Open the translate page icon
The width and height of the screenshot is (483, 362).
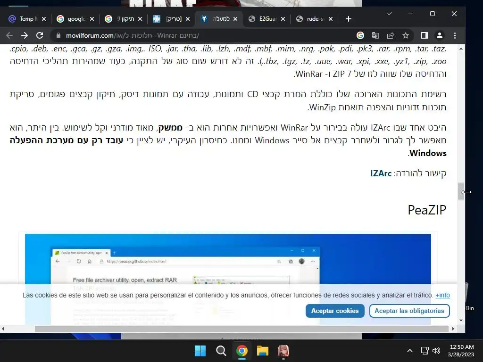click(375, 35)
